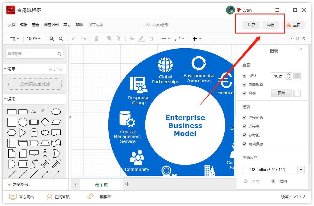Select the cylinder shape
314x206 pixels.
point(34,133)
